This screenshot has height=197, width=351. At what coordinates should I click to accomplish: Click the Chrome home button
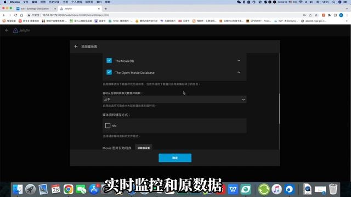21,15
